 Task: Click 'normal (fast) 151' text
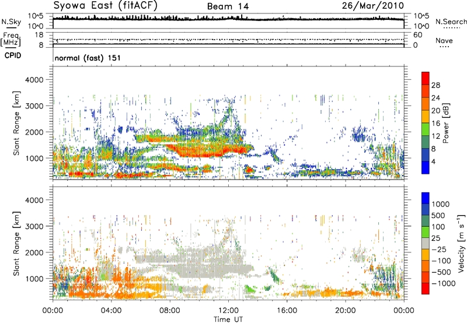(x=88, y=58)
